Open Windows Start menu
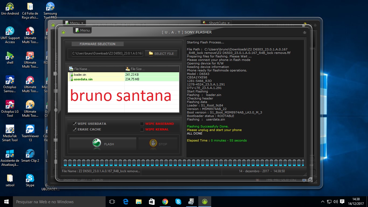Image resolution: width=368 pixels, height=207 pixels. 6,202
